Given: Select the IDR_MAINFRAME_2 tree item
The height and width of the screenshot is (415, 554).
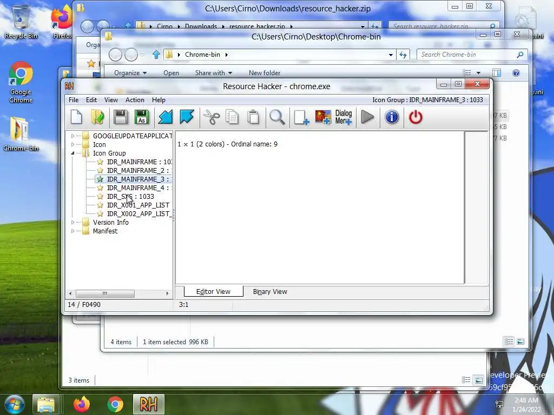Looking at the screenshot, I should tap(139, 170).
